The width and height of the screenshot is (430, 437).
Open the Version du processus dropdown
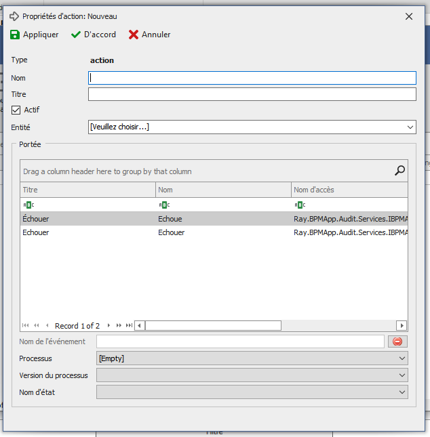point(252,375)
